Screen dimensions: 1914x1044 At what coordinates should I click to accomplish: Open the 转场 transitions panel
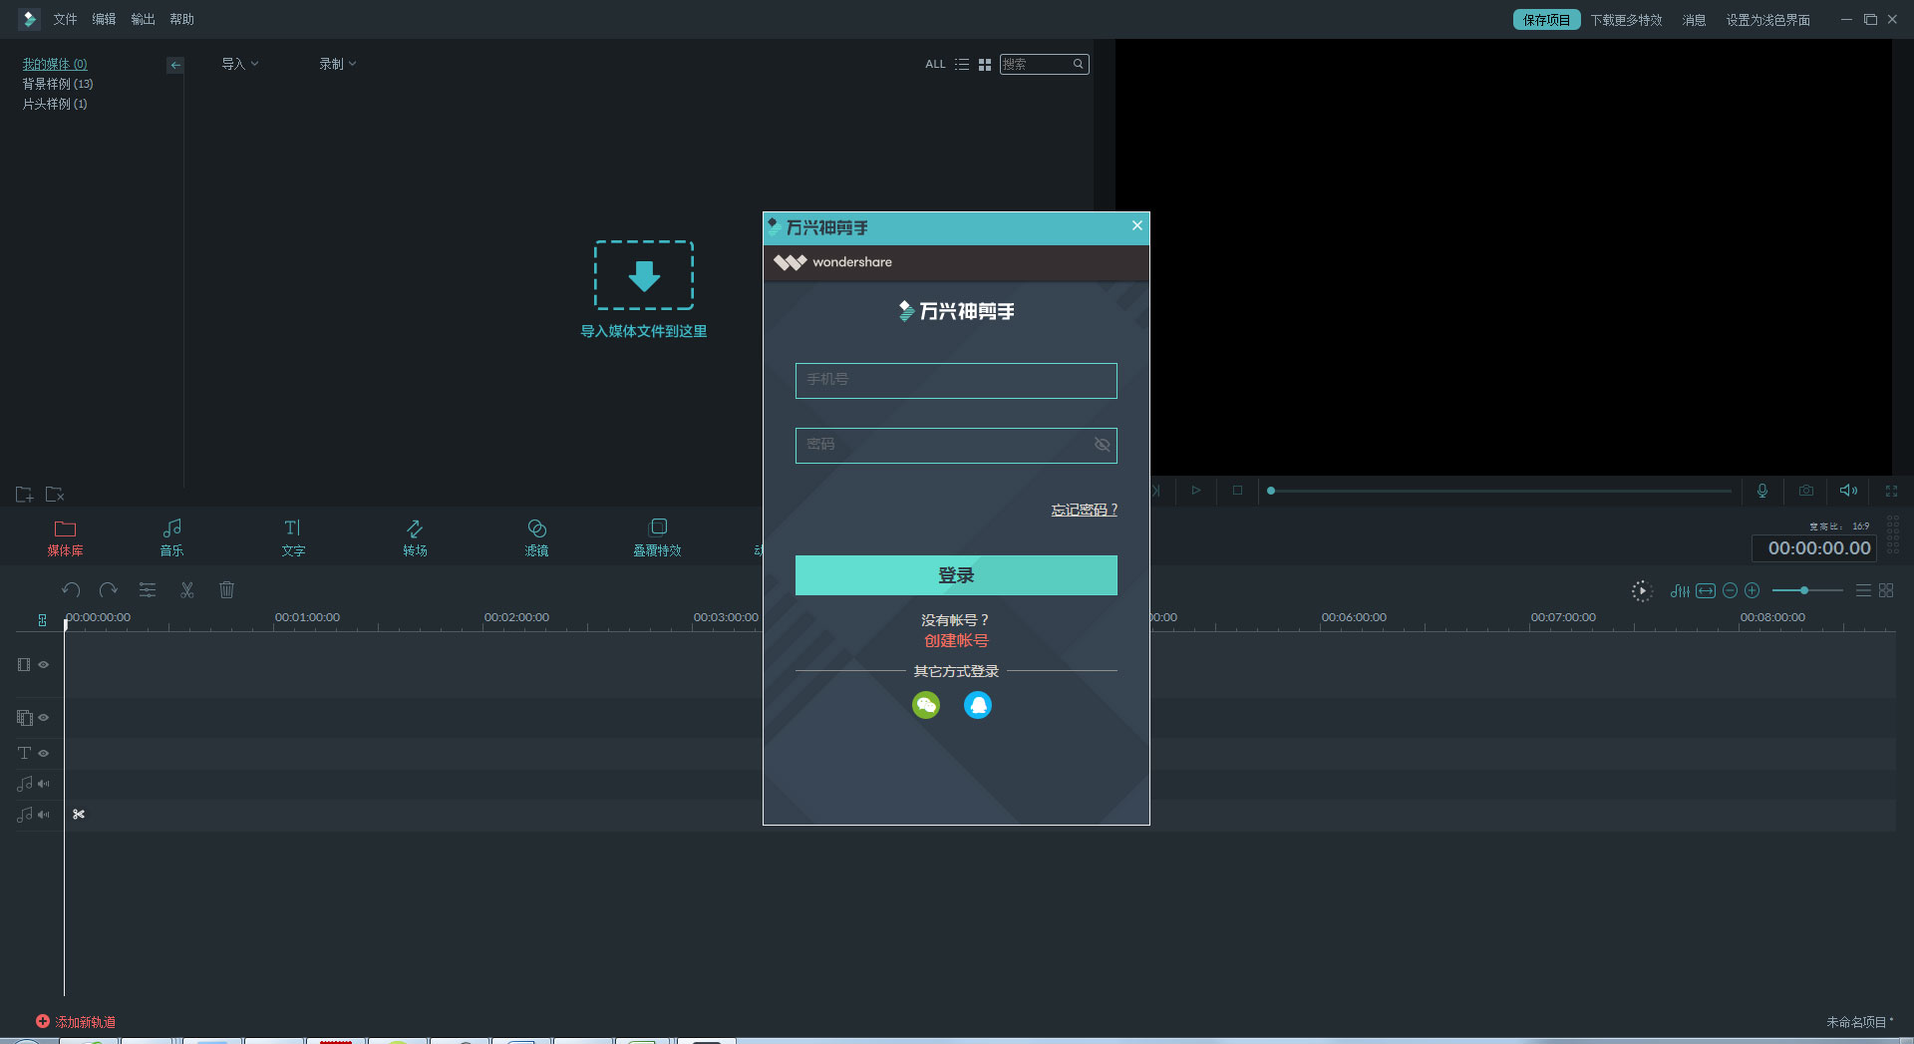pos(415,537)
